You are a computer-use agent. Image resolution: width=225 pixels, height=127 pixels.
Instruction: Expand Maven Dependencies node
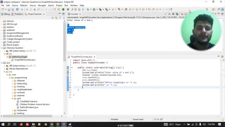[x=5, y=69]
